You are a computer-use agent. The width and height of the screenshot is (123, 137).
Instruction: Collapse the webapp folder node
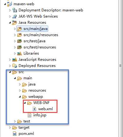[20, 97]
